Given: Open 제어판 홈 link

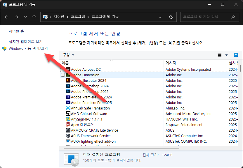Looking at the screenshot, I should [16, 31].
